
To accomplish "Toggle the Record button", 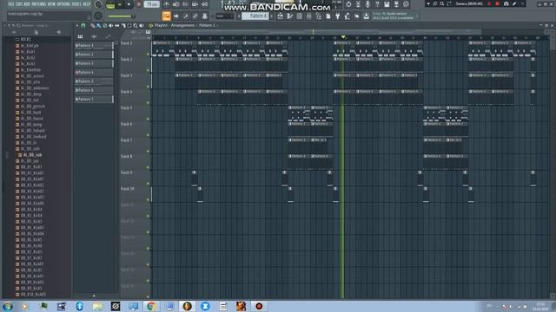I will point(138,4).
